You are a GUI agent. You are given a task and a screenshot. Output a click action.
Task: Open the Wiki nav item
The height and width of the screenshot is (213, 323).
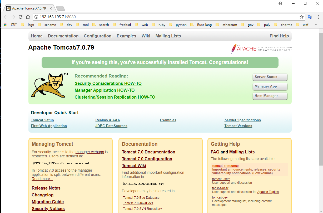[146, 36]
